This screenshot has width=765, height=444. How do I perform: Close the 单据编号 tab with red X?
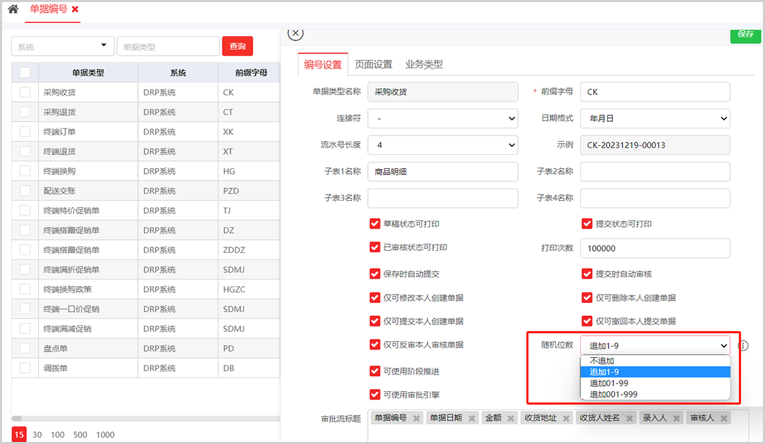point(75,10)
